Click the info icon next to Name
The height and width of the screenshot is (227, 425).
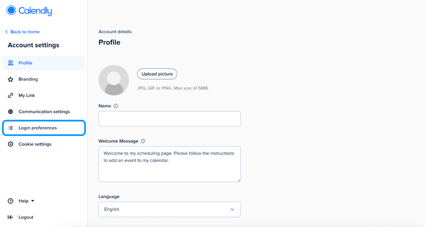click(116, 106)
